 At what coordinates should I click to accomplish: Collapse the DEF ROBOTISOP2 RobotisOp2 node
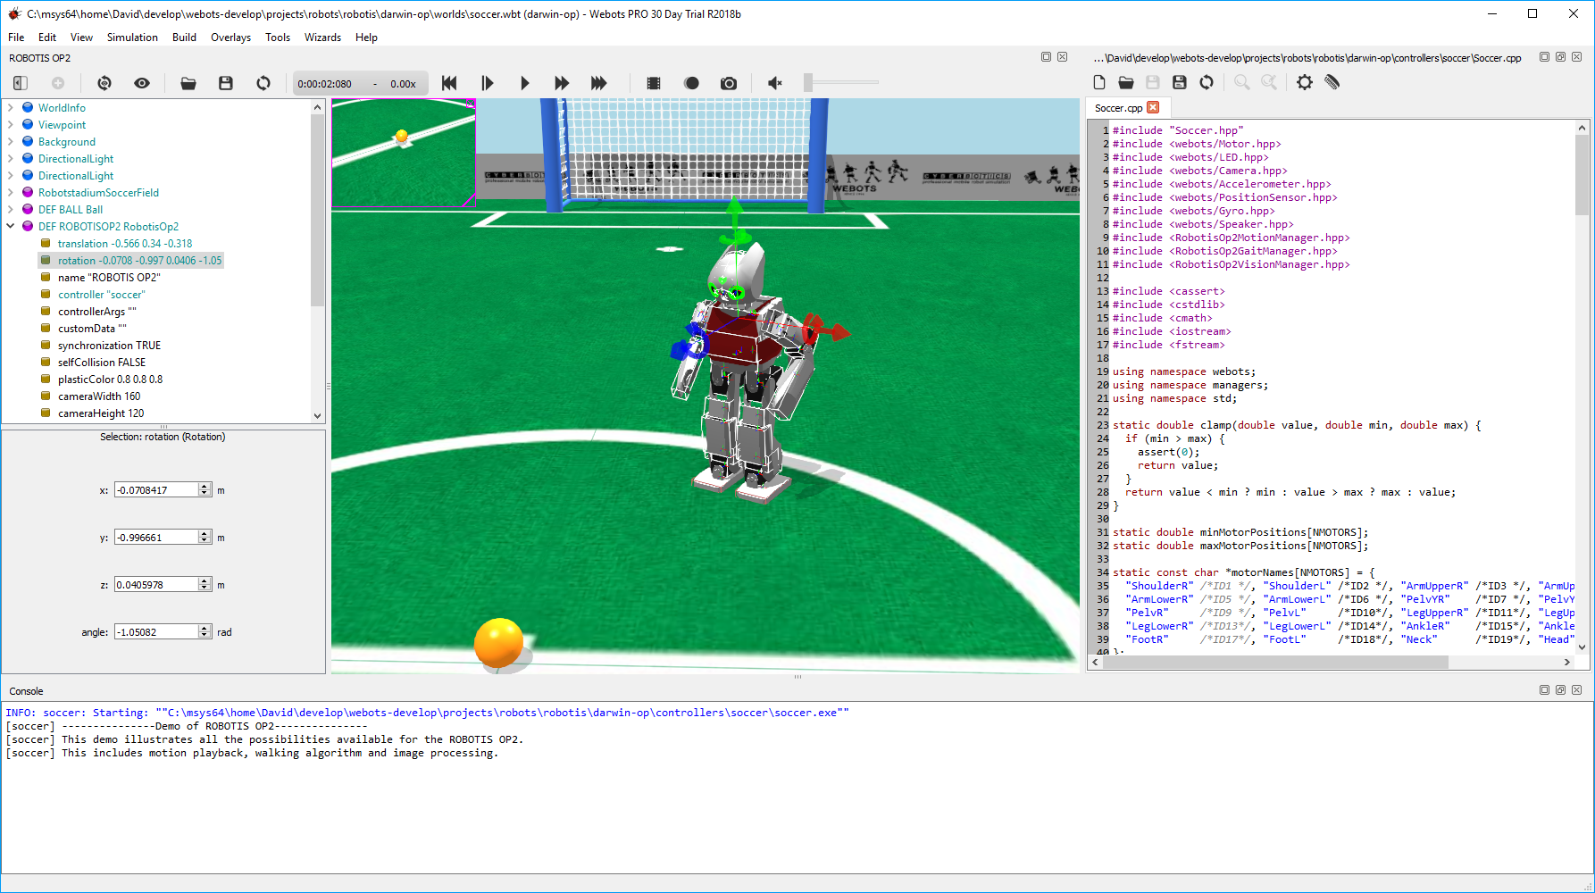tap(10, 226)
